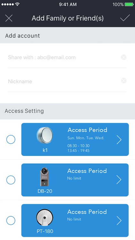The width and height of the screenshot is (135, 240).
Task: Select the k1 device radio button
Action: pyautogui.click(x=11, y=140)
